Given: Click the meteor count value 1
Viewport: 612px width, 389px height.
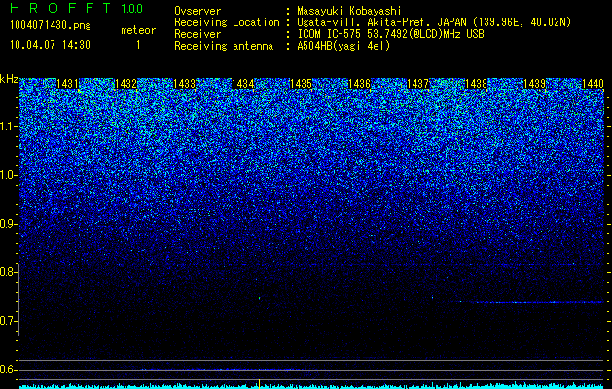Looking at the screenshot, I should [138, 45].
